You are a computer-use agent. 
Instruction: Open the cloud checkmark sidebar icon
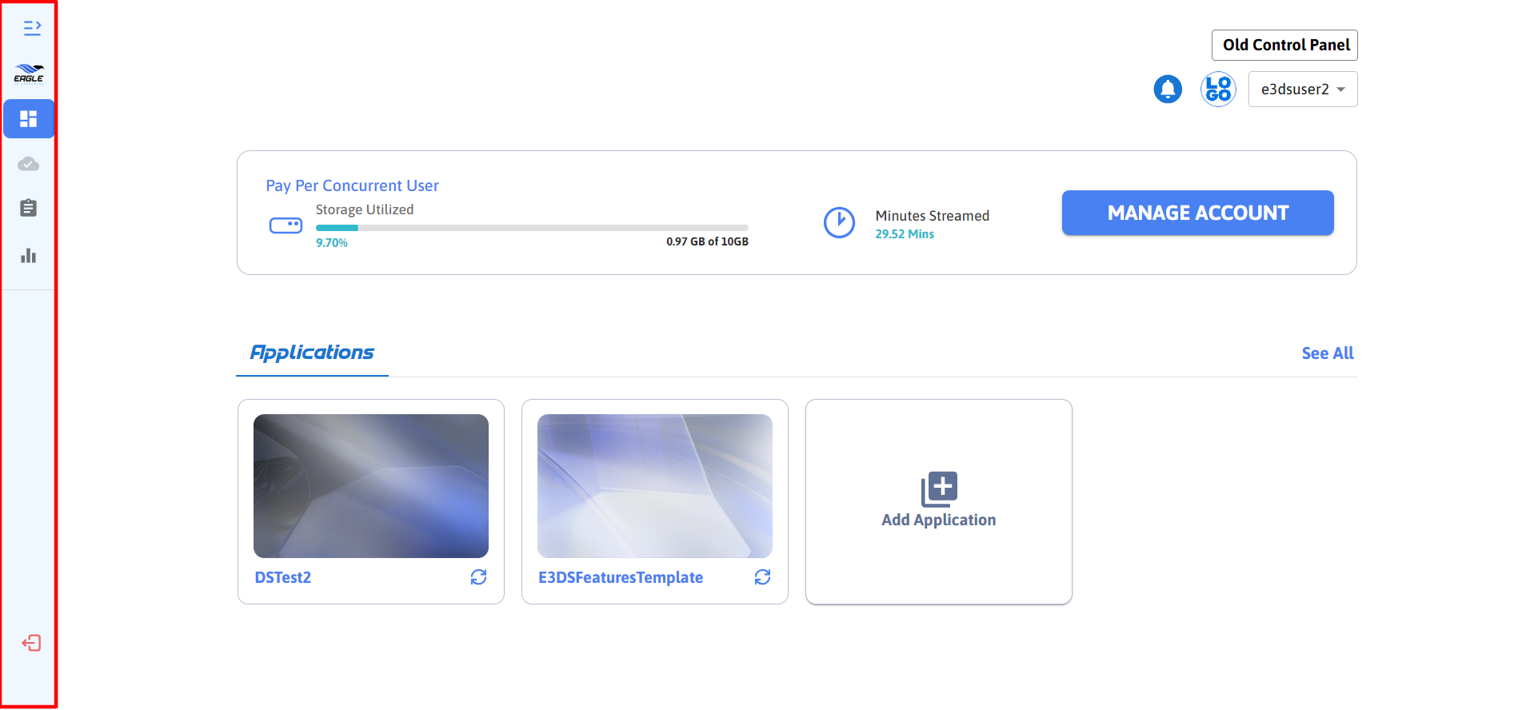coord(29,164)
